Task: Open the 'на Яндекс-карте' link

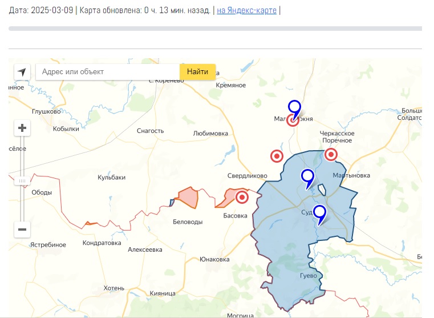Action: (246, 10)
